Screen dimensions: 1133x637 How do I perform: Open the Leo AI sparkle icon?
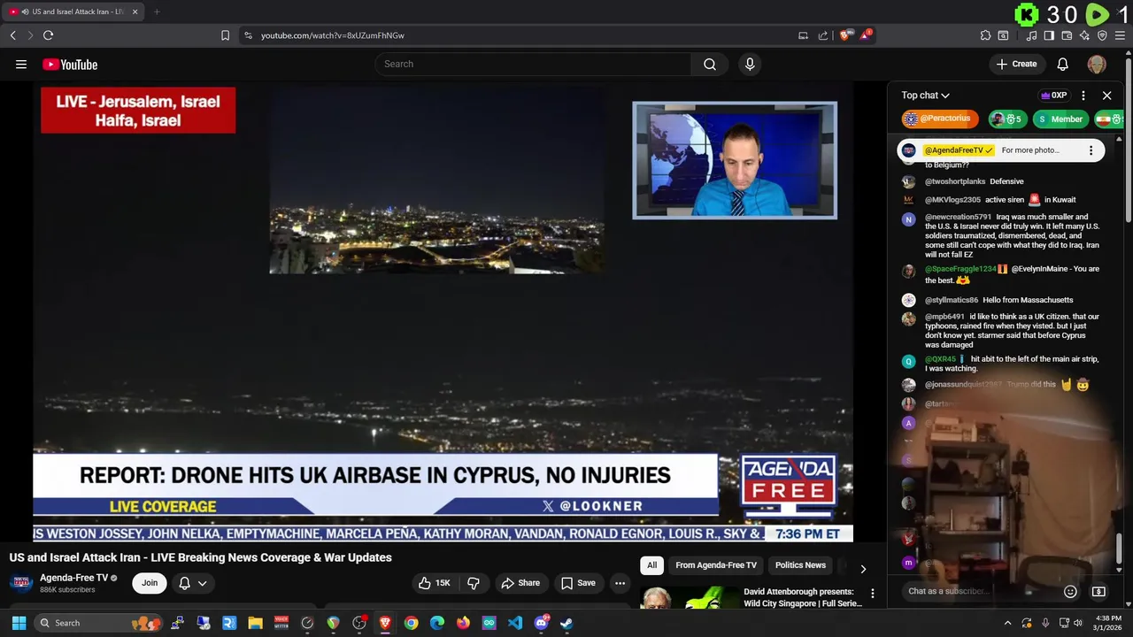[x=1084, y=35]
